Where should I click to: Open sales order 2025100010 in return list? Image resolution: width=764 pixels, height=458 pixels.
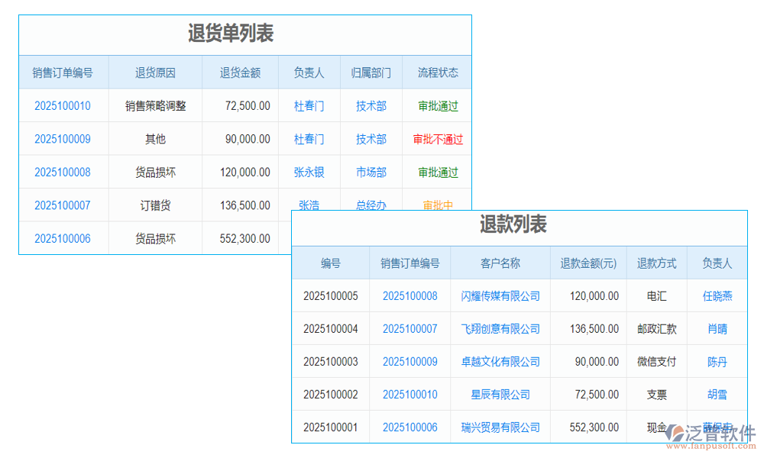point(63,106)
